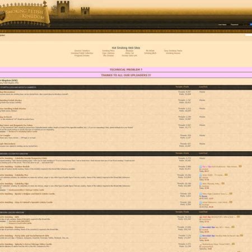Go to last post arrow in Celebrity Pics row

tap(226, 175)
